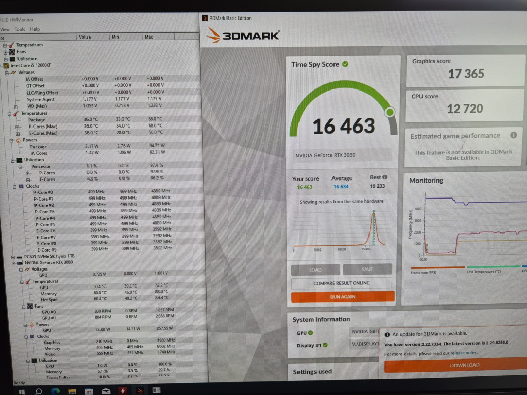
Task: Collapse the Processor utilization node
Action: 20,167
